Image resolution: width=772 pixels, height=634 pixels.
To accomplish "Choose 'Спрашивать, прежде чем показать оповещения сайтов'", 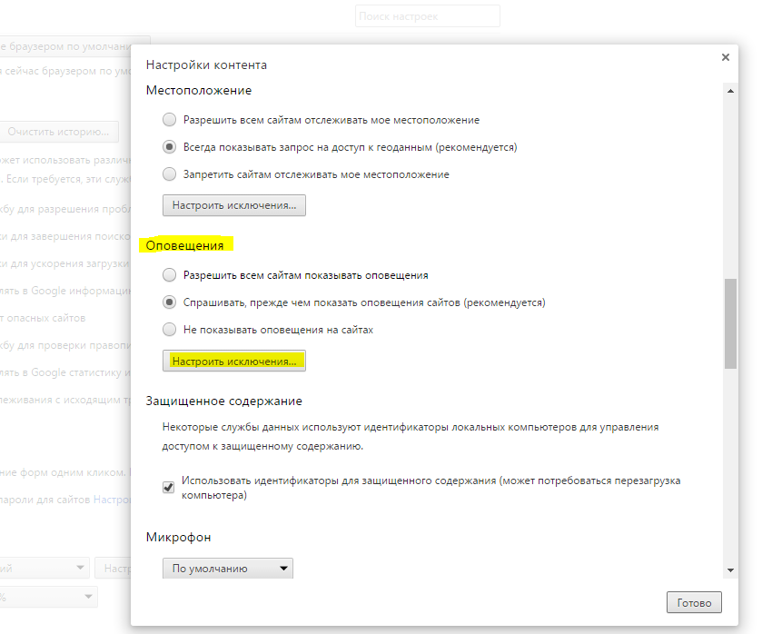I will (x=169, y=302).
